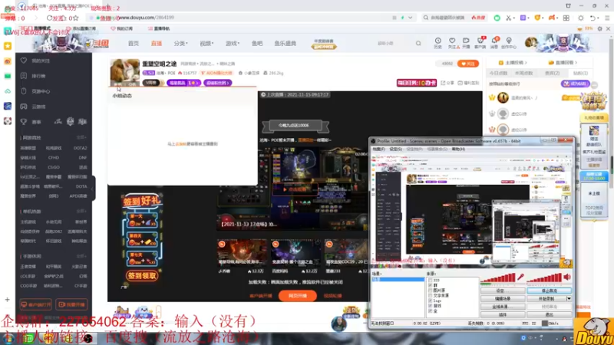Screen dimensions: 614x345
Task: Click the yellow star favorites icon in browser sidebar
Action: click(8, 46)
